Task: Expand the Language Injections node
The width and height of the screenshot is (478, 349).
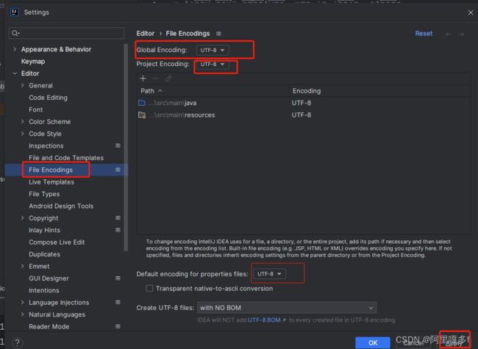Action: 22,303
